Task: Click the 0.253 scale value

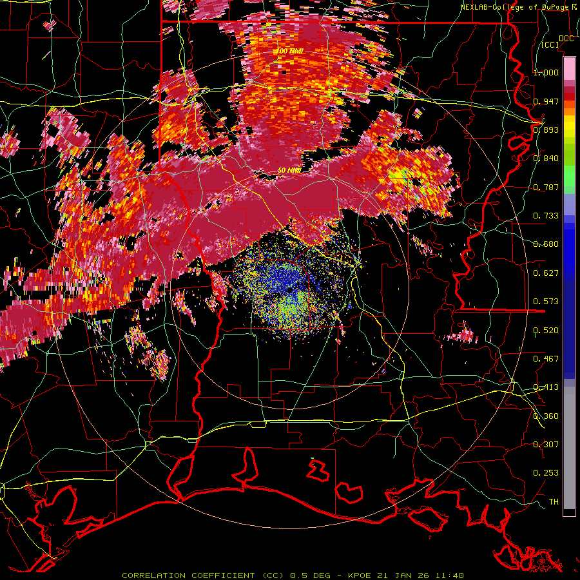Action: pyautogui.click(x=546, y=473)
